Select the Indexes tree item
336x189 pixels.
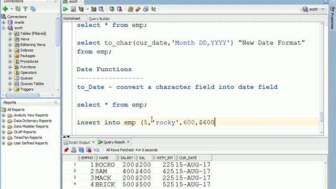pos(27,50)
